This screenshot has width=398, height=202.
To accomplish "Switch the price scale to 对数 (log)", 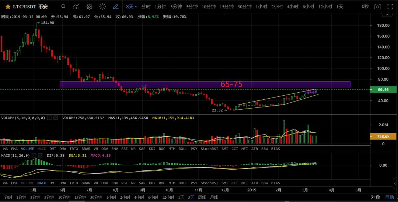I will (x=375, y=197).
